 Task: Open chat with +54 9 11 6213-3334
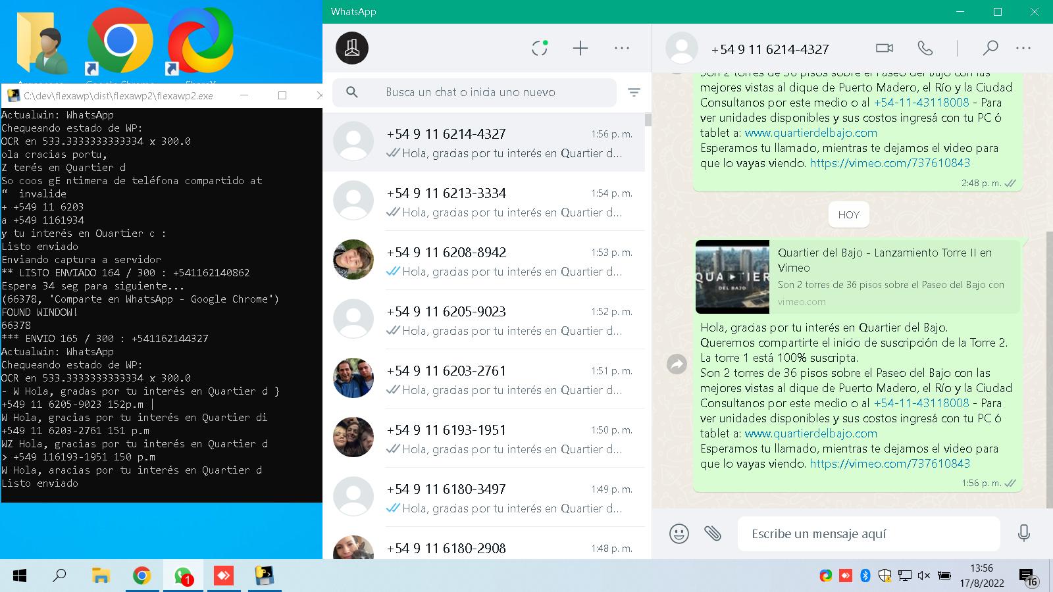[484, 201]
